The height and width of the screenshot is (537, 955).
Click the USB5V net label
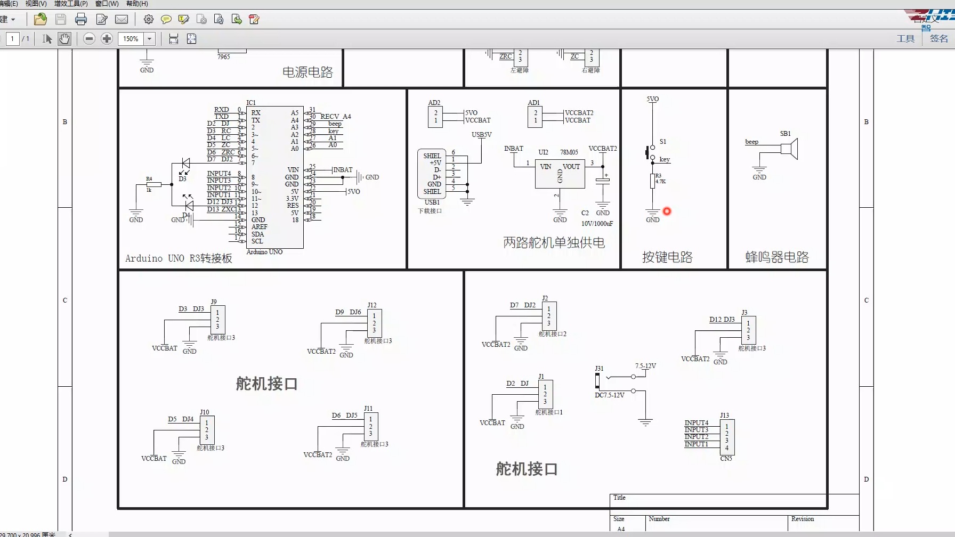(x=482, y=135)
